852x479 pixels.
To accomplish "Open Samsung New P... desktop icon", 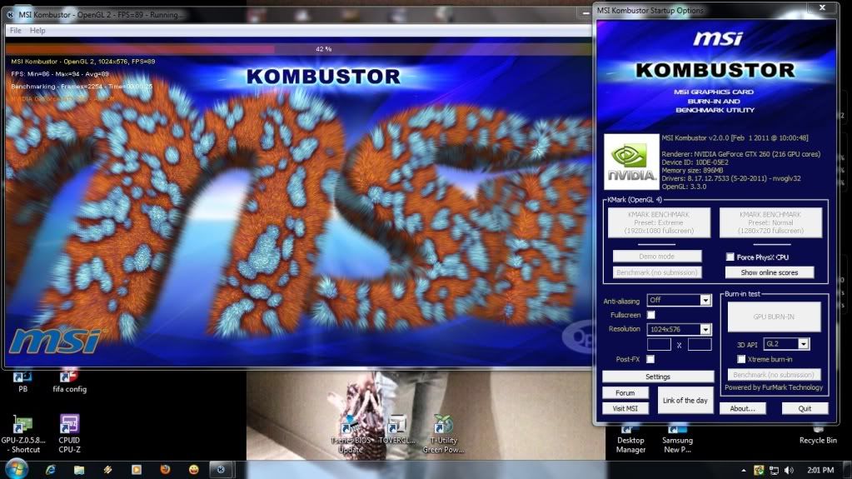I will pos(678,439).
